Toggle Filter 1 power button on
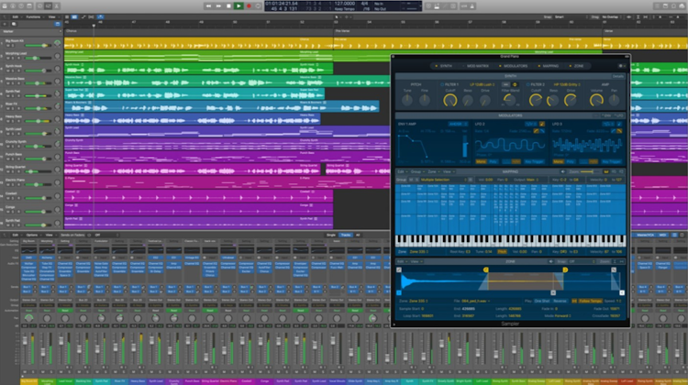 (x=442, y=83)
